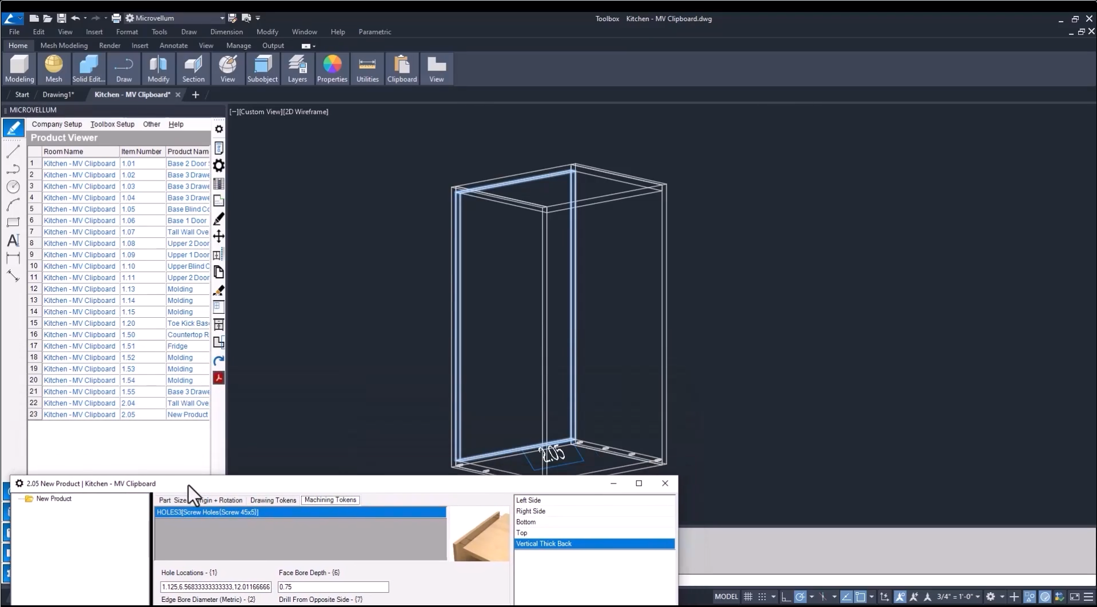
Task: Open Toolbox Setup menu in Microvellum palette
Action: (112, 124)
